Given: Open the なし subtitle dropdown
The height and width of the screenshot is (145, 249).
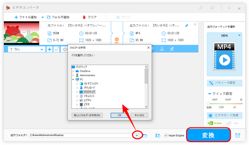Looking at the screenshot, I should click(27, 50).
